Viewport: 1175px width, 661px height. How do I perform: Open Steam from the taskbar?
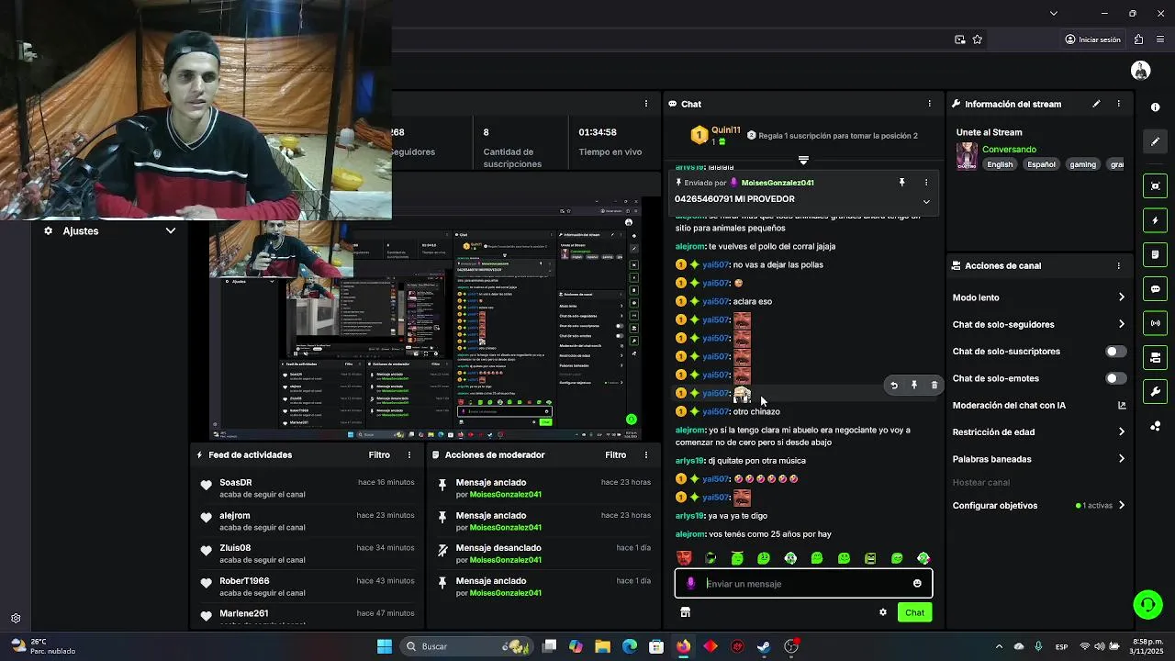click(x=764, y=646)
